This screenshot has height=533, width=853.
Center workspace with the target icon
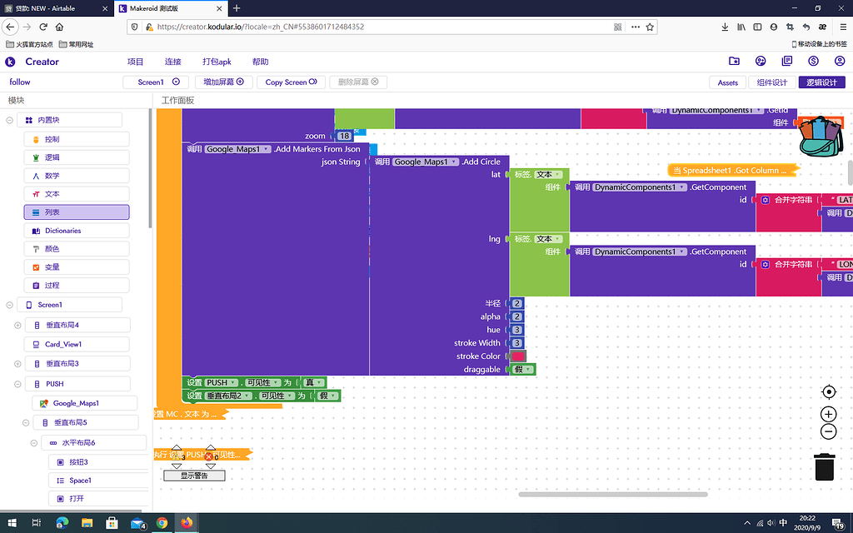pyautogui.click(x=828, y=392)
